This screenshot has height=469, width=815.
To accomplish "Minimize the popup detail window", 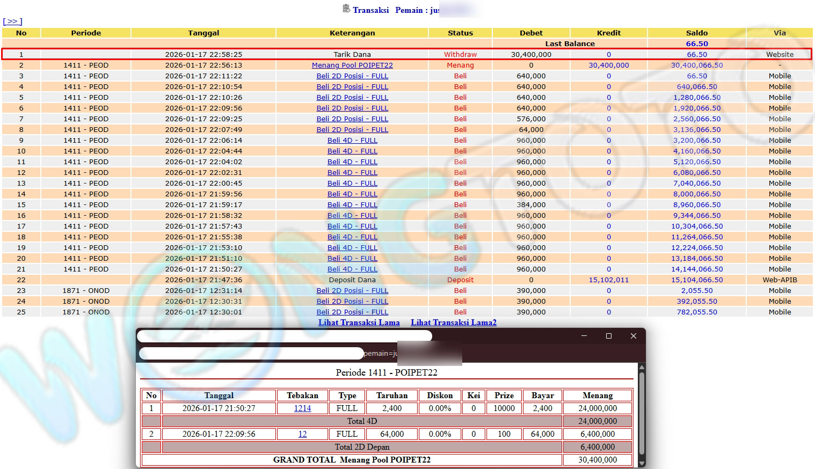I will pyautogui.click(x=584, y=336).
